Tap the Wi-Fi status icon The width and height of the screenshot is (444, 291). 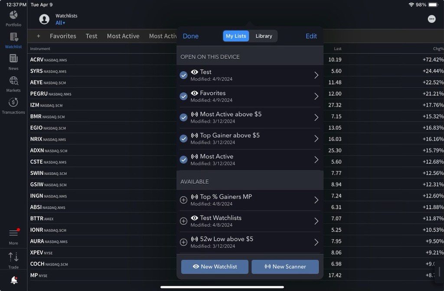click(x=411, y=4)
